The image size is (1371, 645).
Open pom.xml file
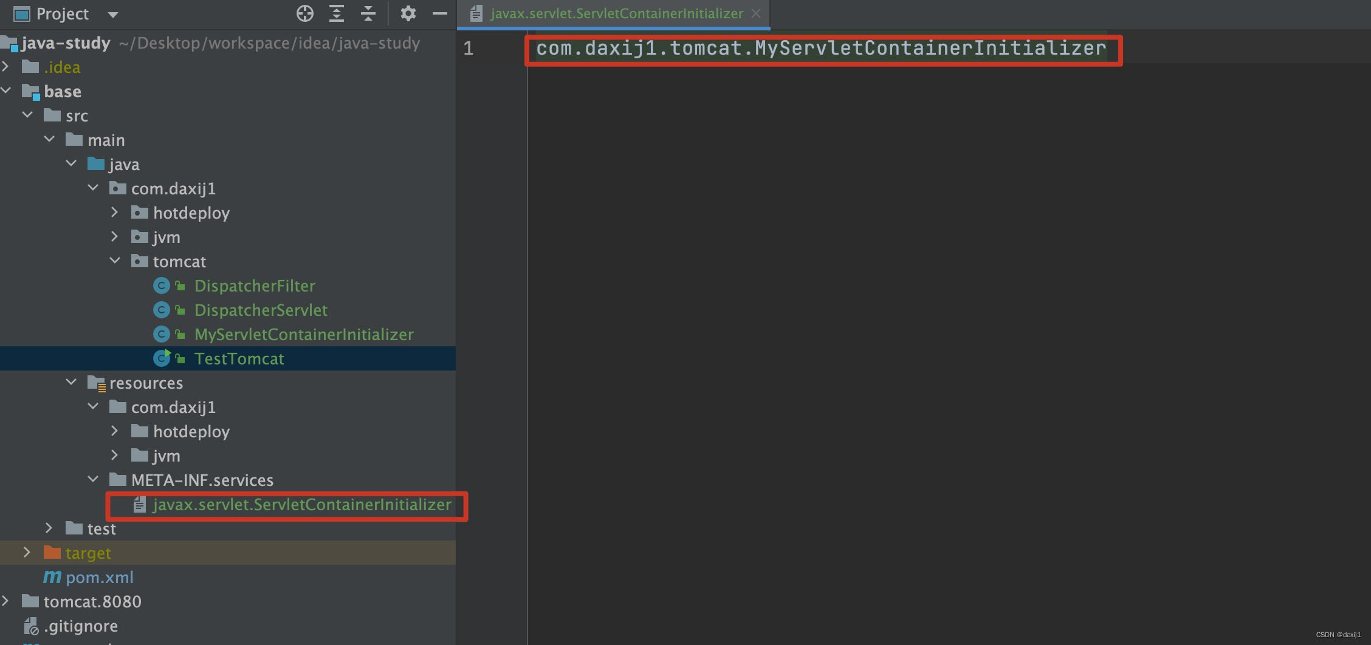[100, 577]
